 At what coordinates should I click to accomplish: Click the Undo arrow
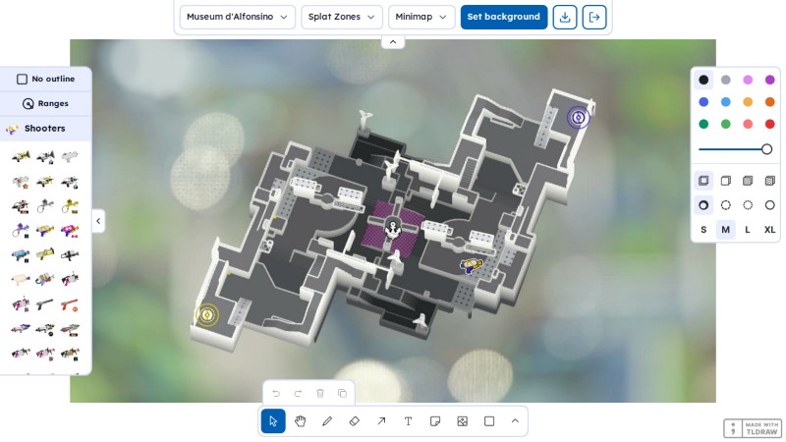(x=276, y=394)
